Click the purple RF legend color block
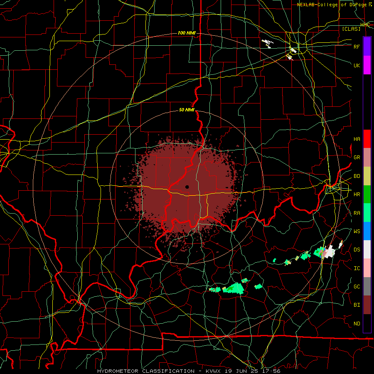This screenshot has height=374, width=374. pyautogui.click(x=367, y=47)
